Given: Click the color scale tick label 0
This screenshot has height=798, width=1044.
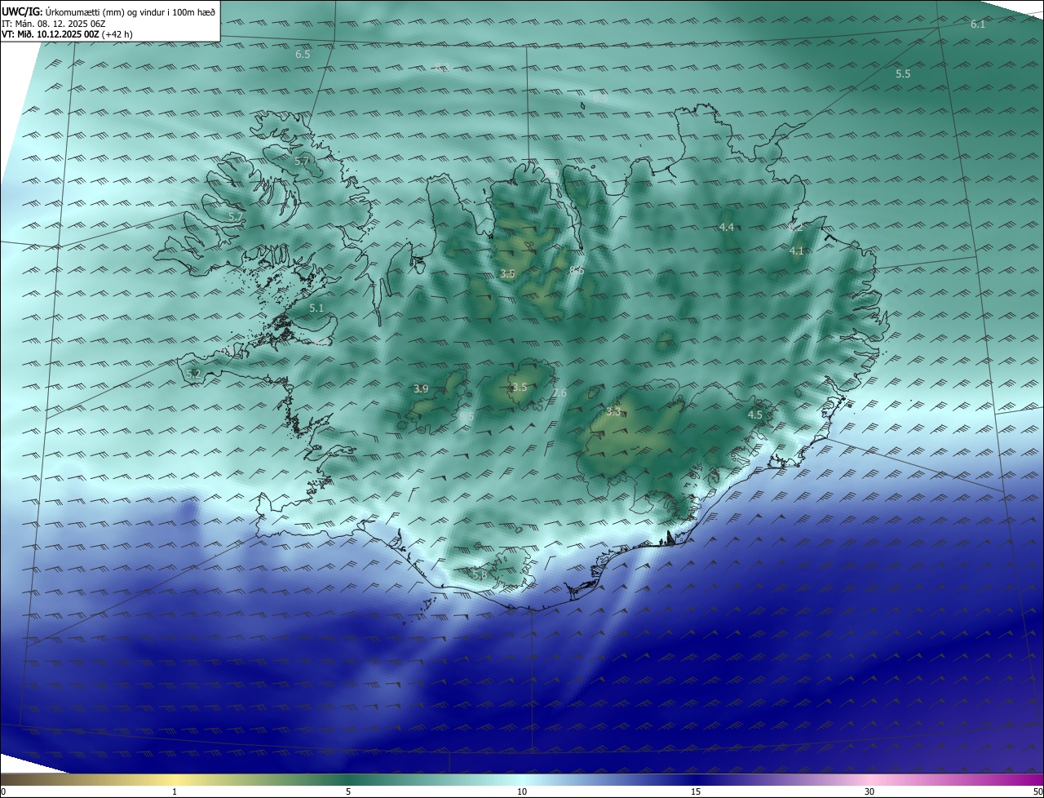Looking at the screenshot, I should click(x=3, y=791).
